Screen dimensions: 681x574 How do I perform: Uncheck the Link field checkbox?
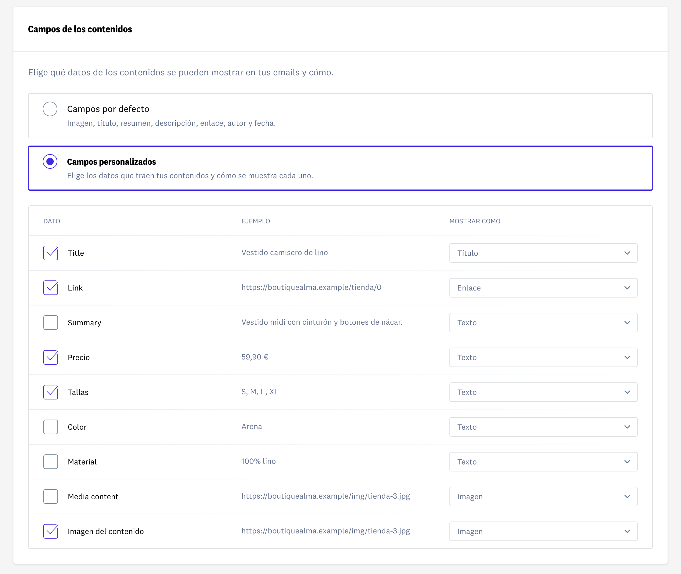tap(51, 288)
